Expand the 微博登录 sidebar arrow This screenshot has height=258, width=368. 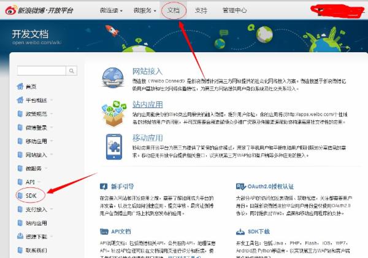(x=51, y=128)
